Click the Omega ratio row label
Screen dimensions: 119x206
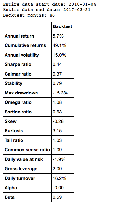coord(18,102)
